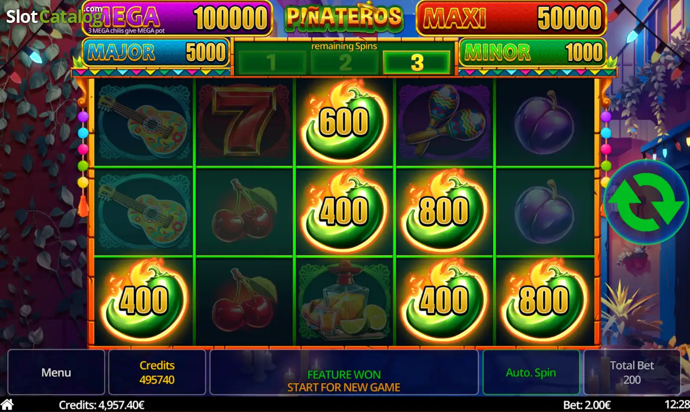Click the green circular spin button
Image resolution: width=690 pixels, height=412 pixels.
point(647,202)
